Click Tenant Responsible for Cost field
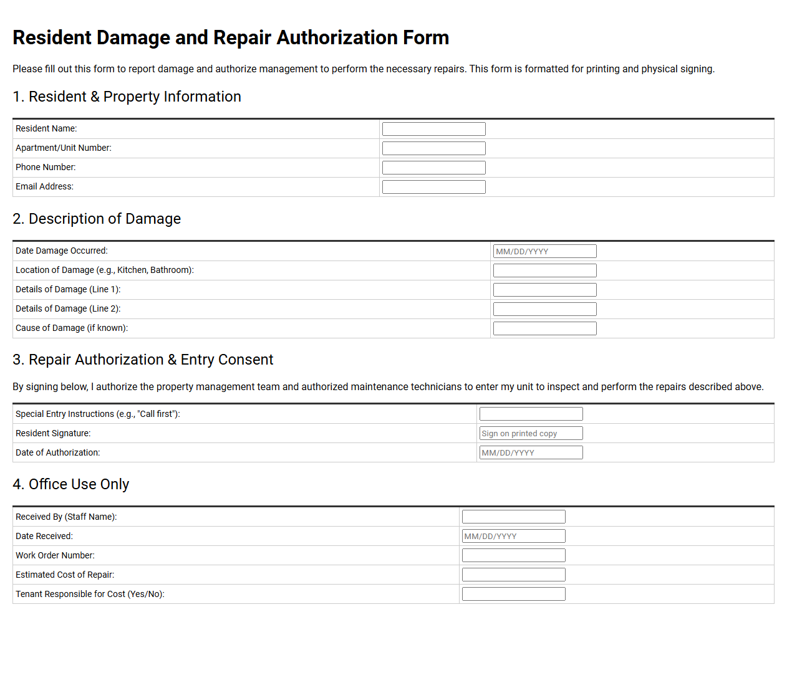The width and height of the screenshot is (787, 698). click(x=513, y=594)
